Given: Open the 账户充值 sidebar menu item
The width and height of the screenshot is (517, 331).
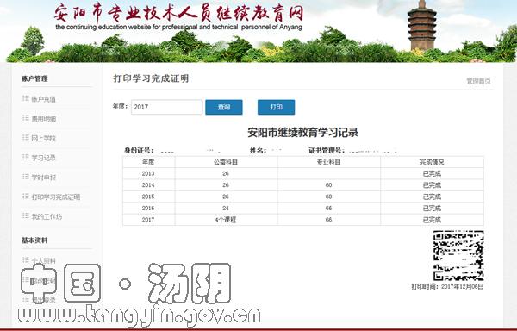Looking at the screenshot, I should (x=44, y=99).
